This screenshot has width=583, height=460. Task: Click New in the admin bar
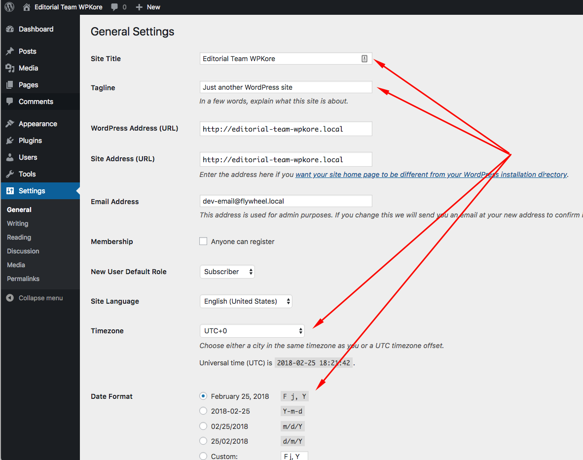(x=153, y=7)
